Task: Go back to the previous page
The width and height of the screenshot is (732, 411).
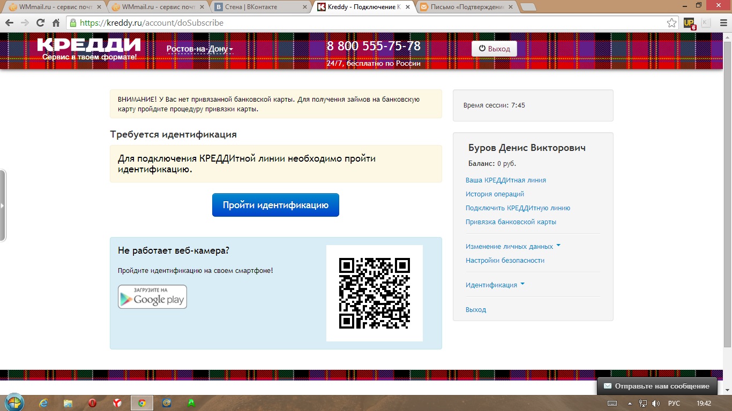Action: coord(9,23)
